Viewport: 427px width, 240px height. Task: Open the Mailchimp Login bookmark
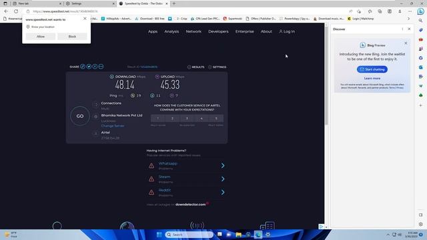[x=360, y=19]
